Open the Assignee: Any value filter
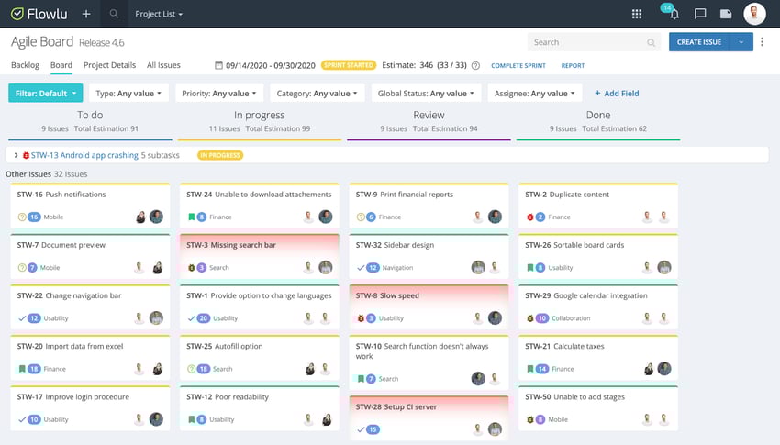The image size is (780, 445). coord(535,93)
